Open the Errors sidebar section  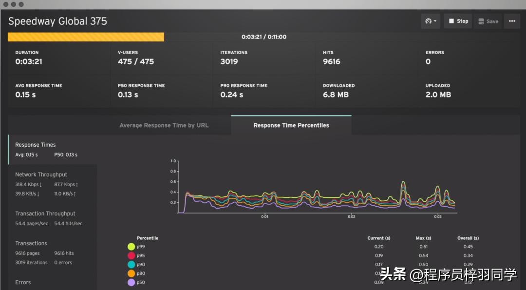pyautogui.click(x=23, y=282)
